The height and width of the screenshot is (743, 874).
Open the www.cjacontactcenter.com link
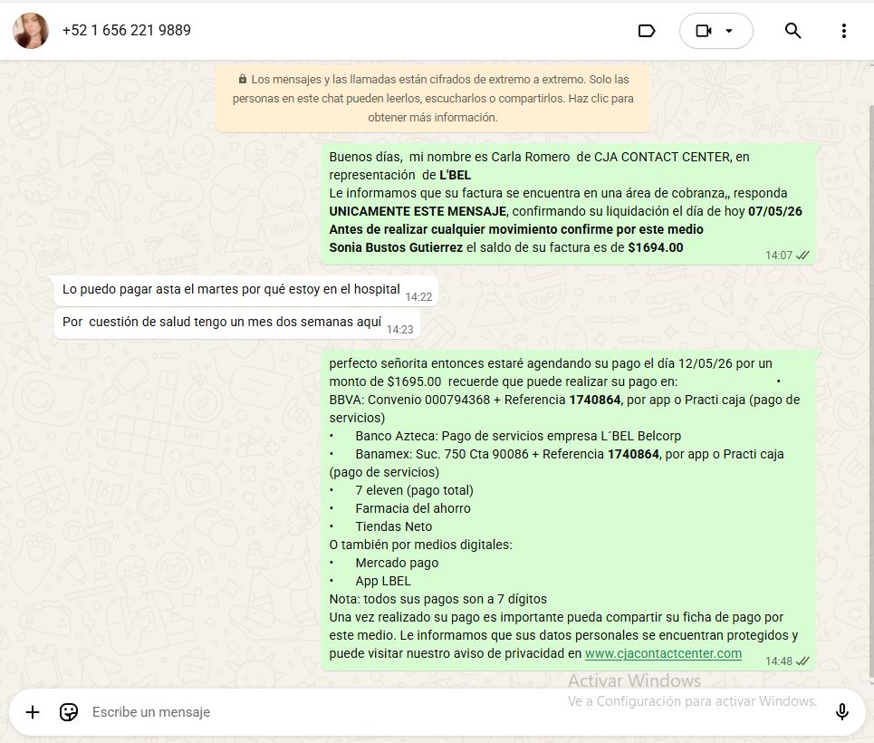click(663, 653)
